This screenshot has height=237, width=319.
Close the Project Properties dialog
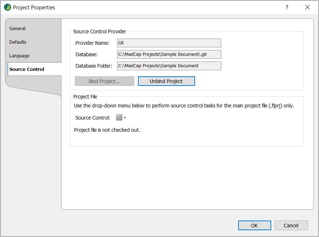pyautogui.click(x=307, y=7)
